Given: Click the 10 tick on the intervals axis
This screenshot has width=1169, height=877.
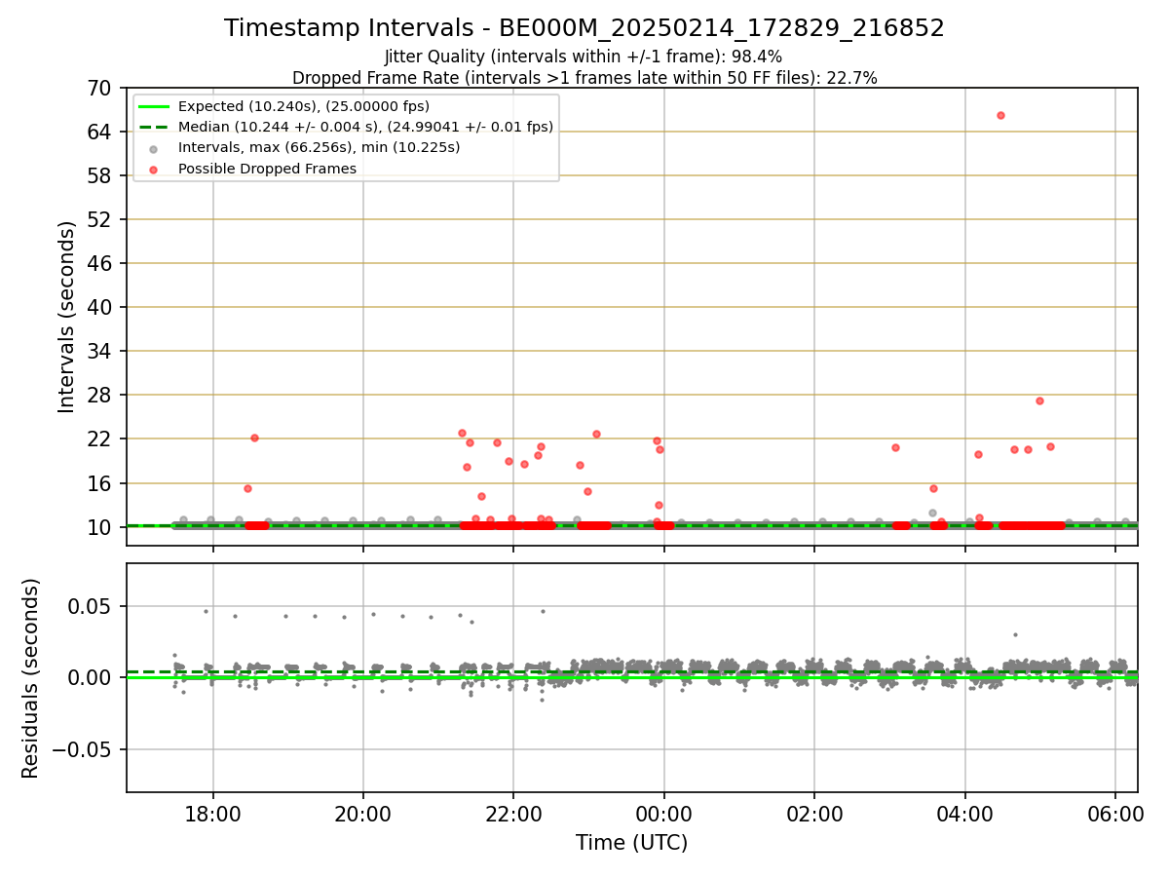Looking at the screenshot, I should pyautogui.click(x=101, y=527).
